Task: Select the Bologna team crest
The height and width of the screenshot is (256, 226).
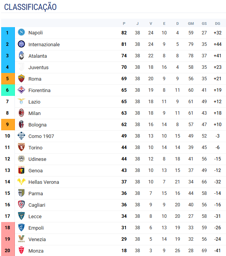Action: point(21,124)
